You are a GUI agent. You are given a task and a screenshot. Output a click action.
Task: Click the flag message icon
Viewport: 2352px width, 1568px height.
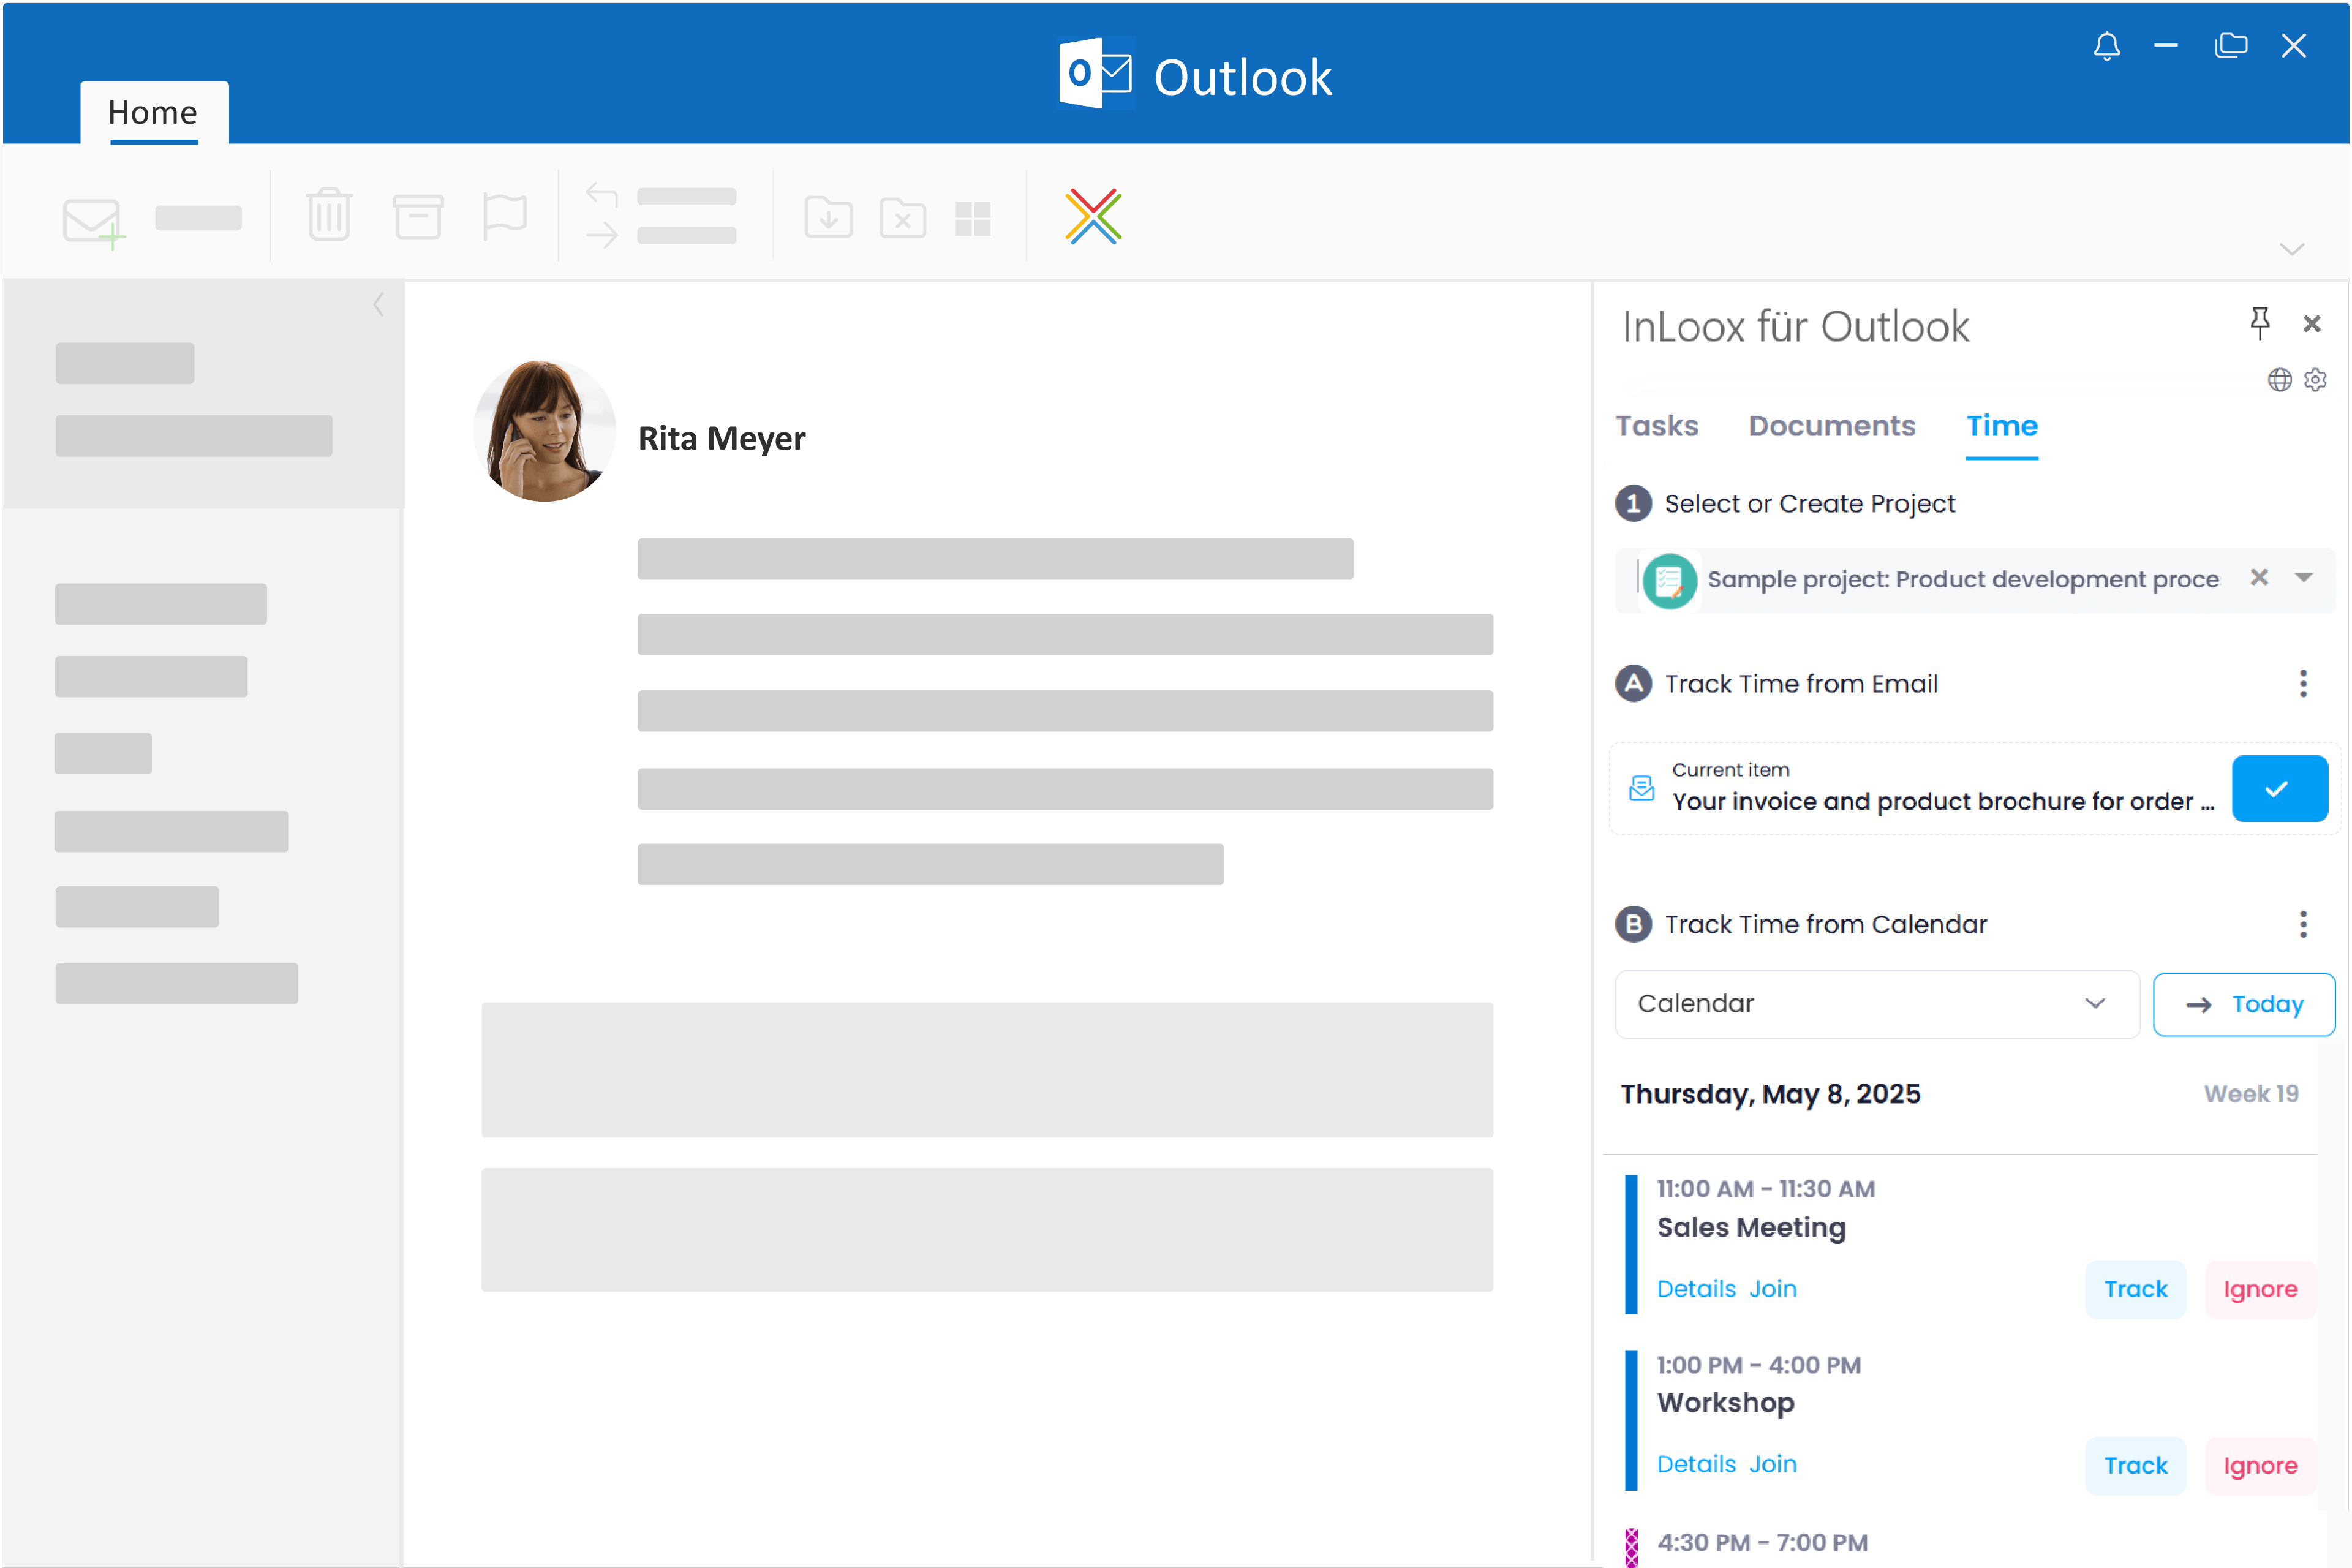(x=504, y=216)
